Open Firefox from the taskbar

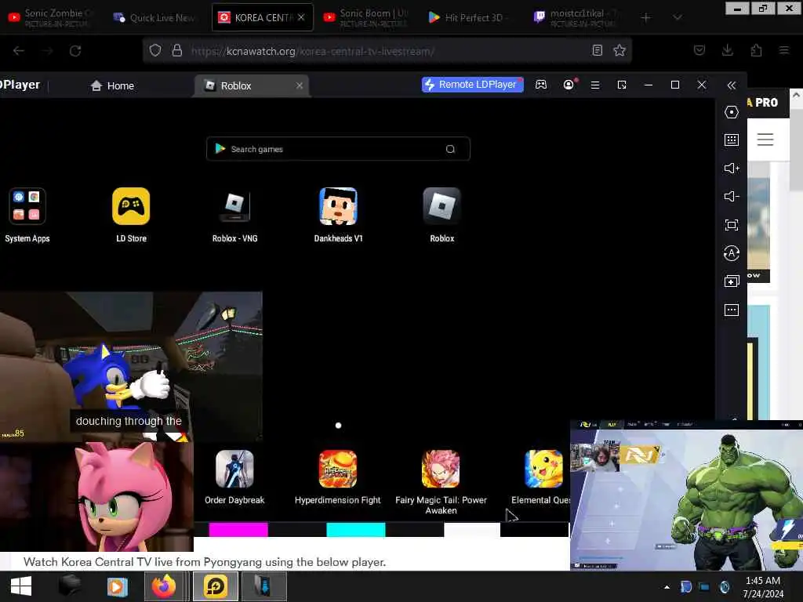(164, 586)
